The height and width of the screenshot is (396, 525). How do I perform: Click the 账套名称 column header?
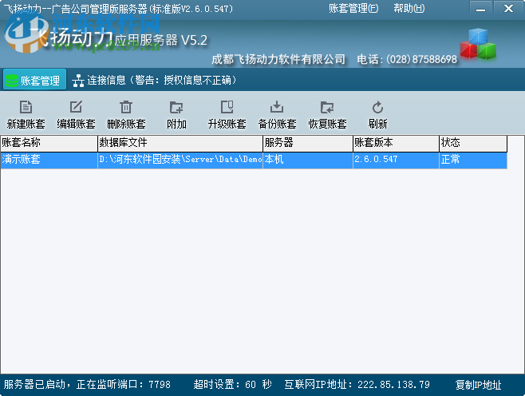[49, 144]
